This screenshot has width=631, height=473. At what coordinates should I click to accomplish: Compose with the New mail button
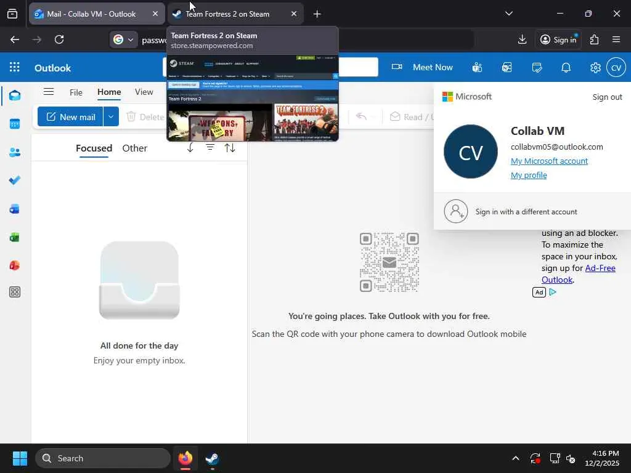pos(70,116)
